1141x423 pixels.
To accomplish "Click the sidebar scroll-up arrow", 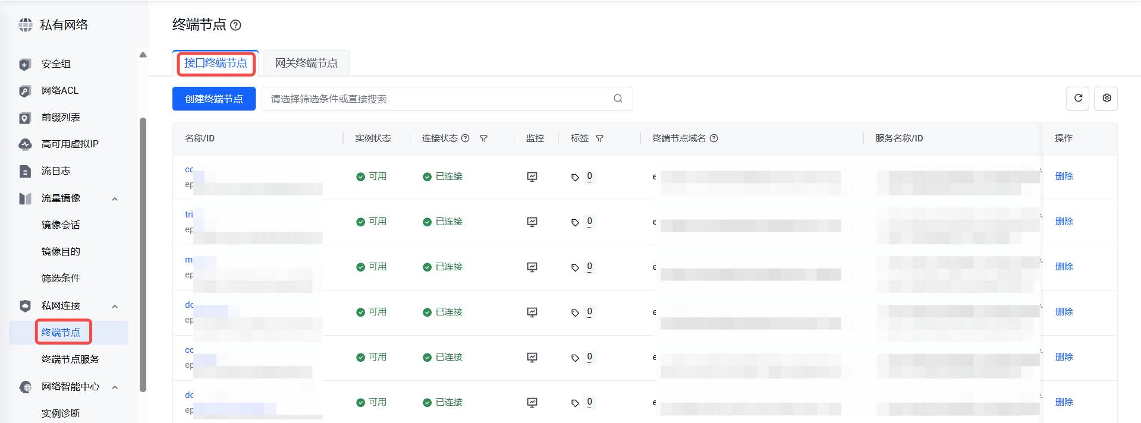I will click(143, 55).
